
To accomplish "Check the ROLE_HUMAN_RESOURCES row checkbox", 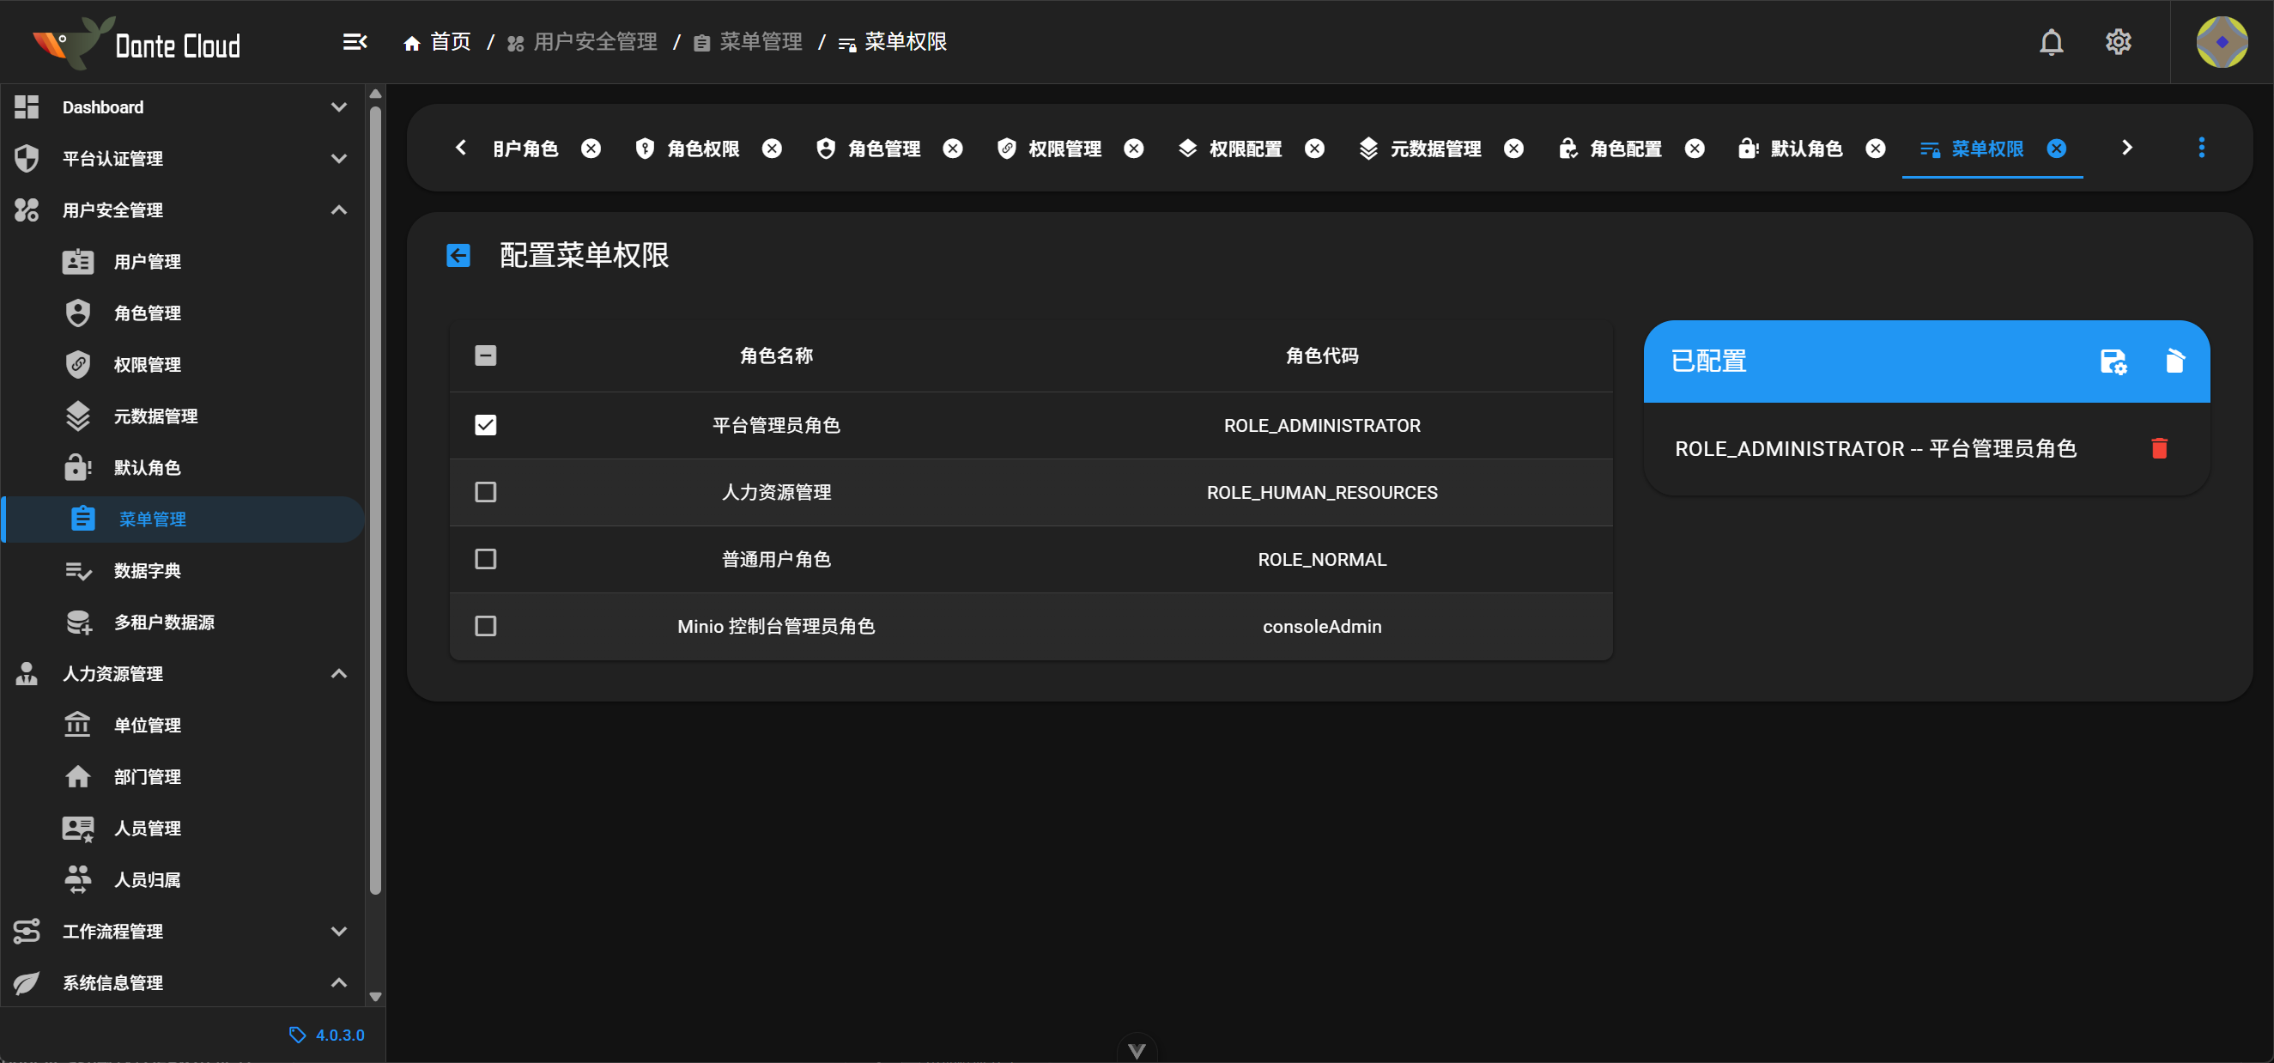I will [485, 492].
